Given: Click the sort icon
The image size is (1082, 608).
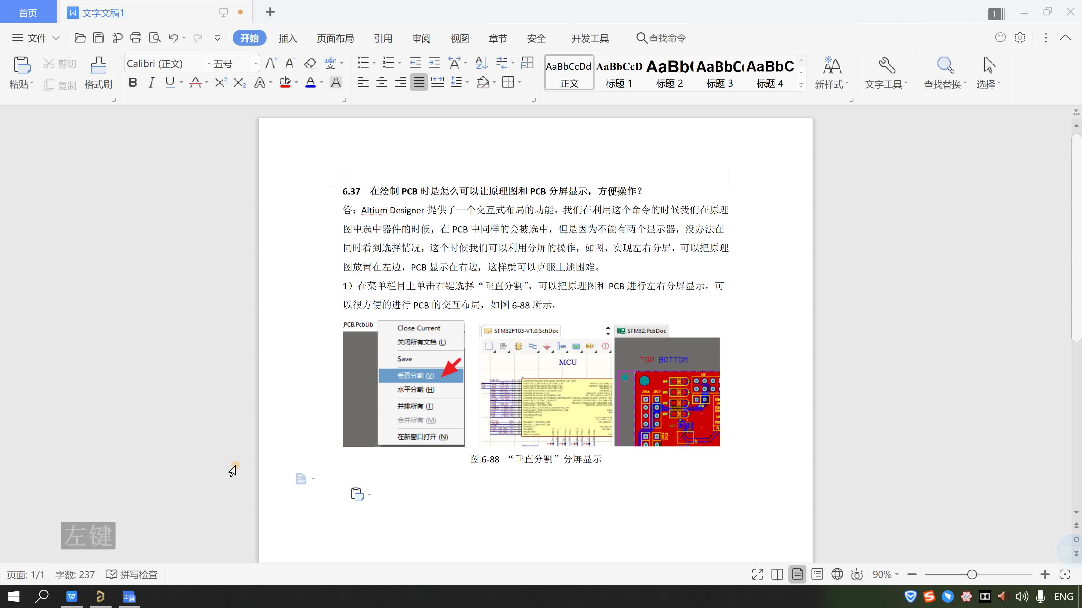Looking at the screenshot, I should tap(481, 63).
